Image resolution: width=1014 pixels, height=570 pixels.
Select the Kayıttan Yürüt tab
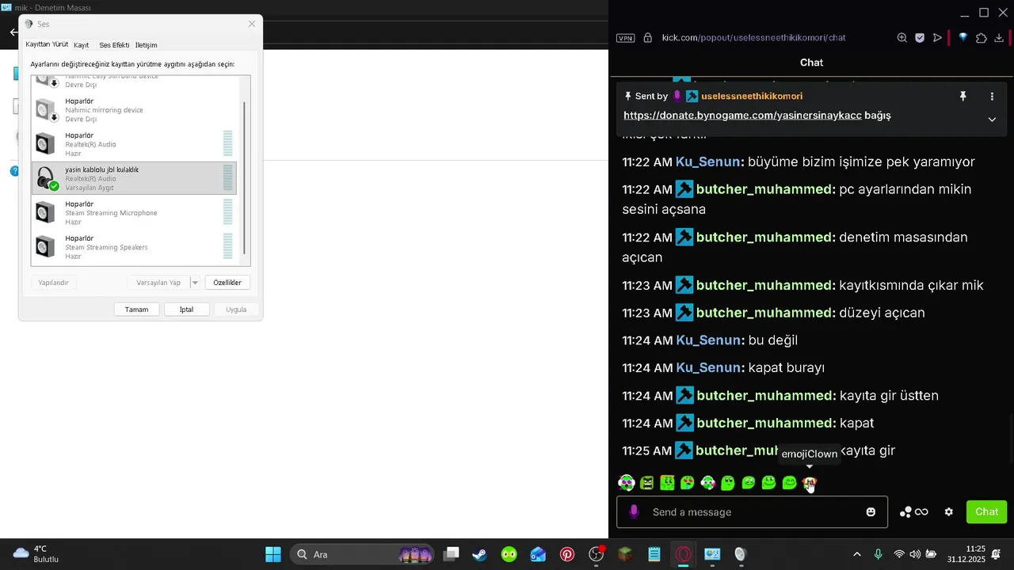tap(47, 44)
